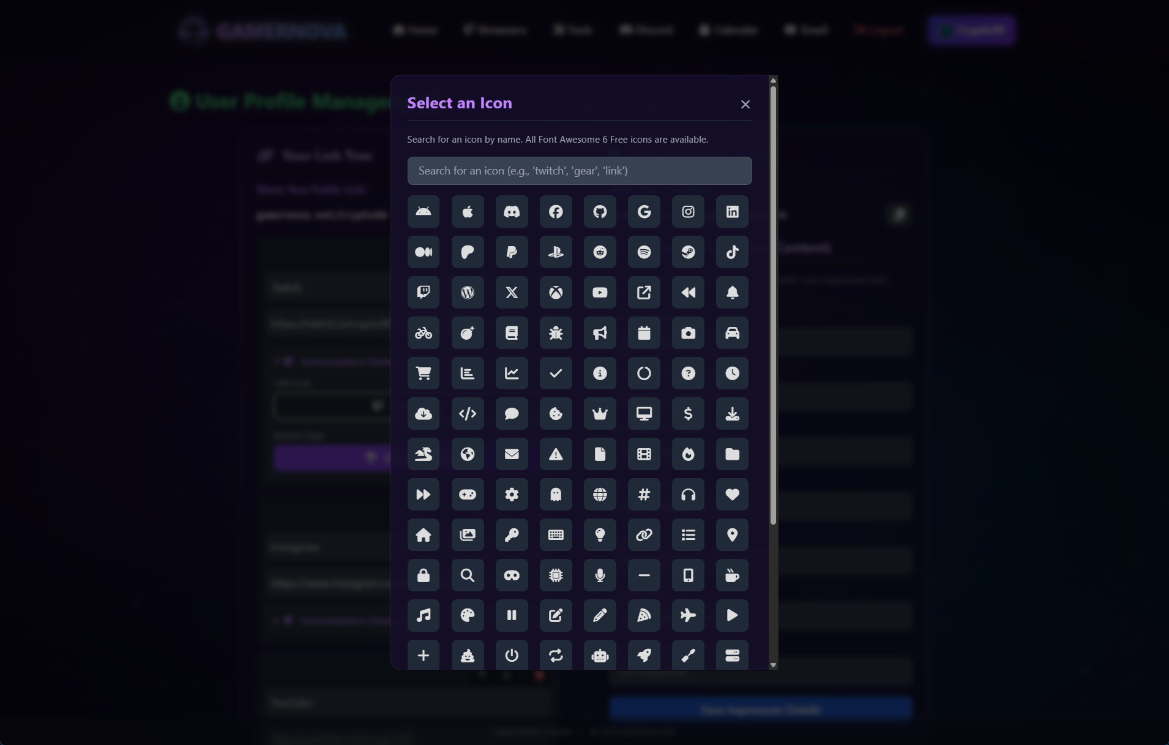Viewport: 1169px width, 745px height.
Task: Choose the Discord icon
Action: [511, 212]
